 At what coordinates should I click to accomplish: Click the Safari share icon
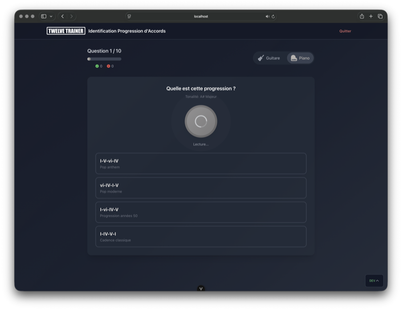(x=362, y=17)
